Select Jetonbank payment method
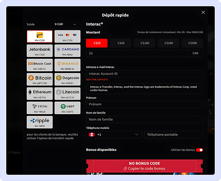The width and height of the screenshot is (221, 181). point(40,51)
